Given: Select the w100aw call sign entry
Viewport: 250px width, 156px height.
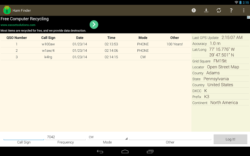Looking at the screenshot, I should [48, 44].
